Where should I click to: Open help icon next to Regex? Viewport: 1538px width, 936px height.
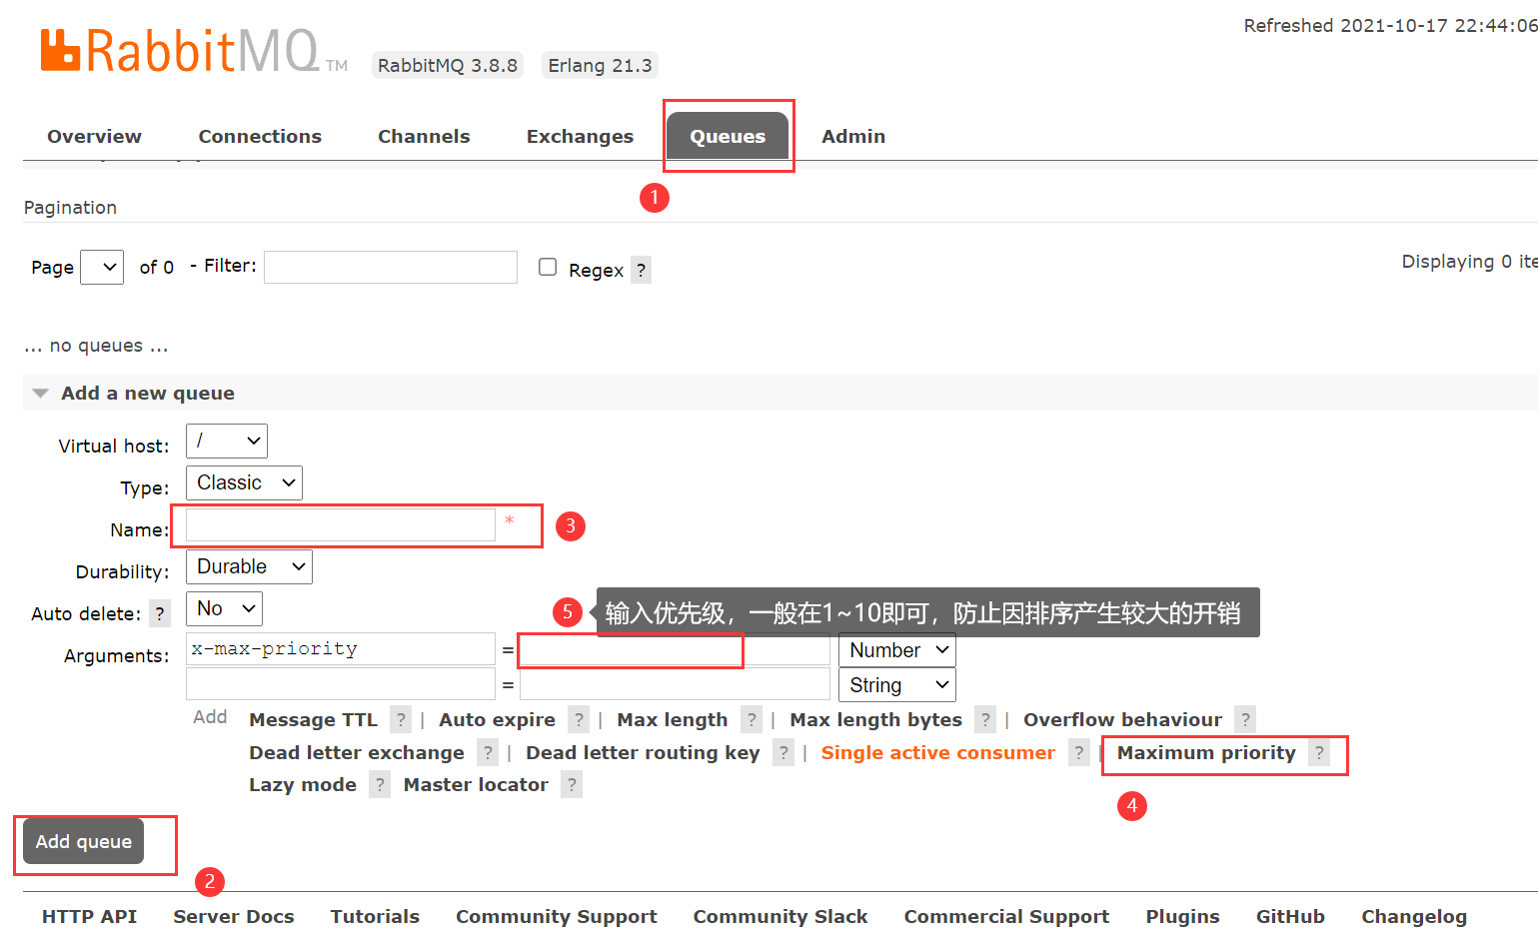click(641, 271)
